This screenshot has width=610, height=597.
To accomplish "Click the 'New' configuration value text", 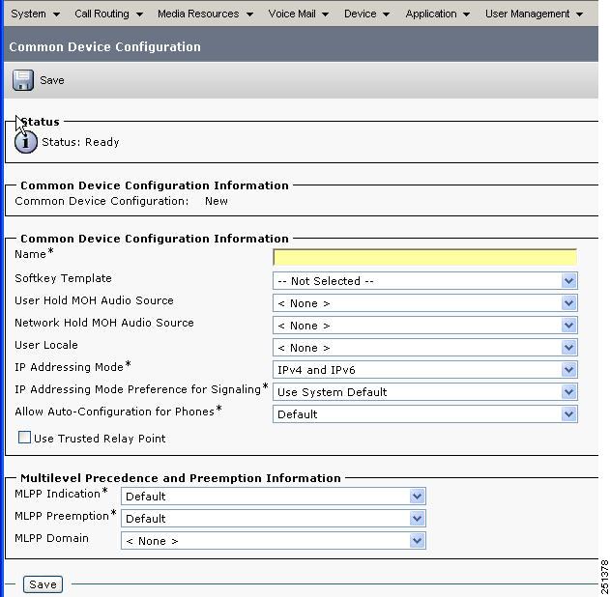I will 217,201.
